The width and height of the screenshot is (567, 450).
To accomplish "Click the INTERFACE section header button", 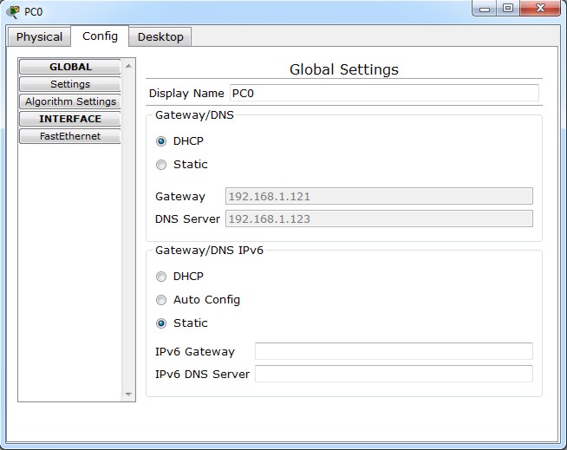I will pos(69,119).
